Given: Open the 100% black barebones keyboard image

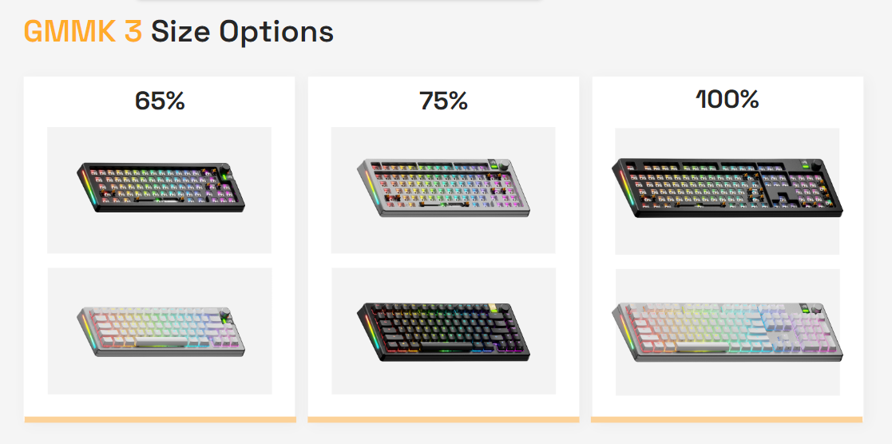Looking at the screenshot, I should 727,190.
